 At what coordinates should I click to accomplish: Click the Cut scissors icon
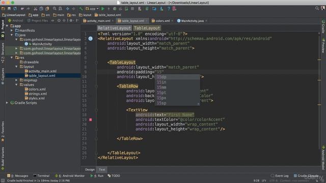(x=36, y=9)
